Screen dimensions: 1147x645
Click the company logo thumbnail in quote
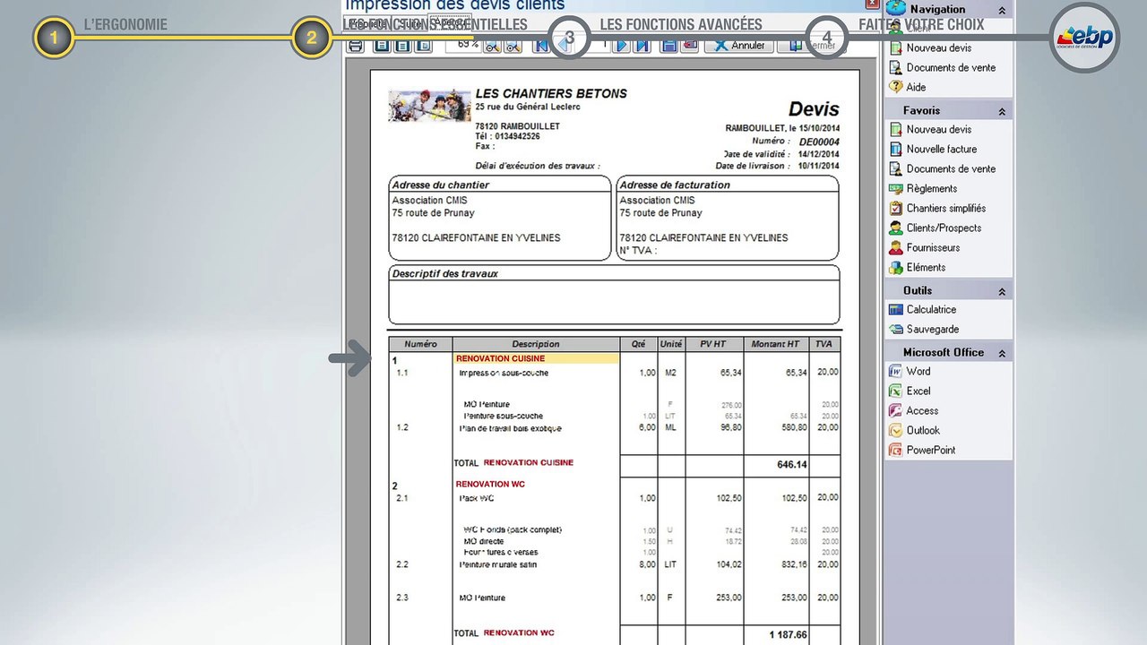click(429, 105)
